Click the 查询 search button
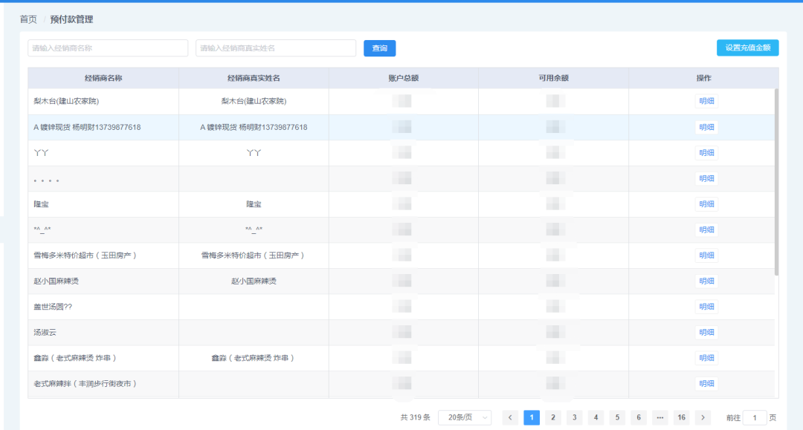The image size is (803, 430). point(379,48)
